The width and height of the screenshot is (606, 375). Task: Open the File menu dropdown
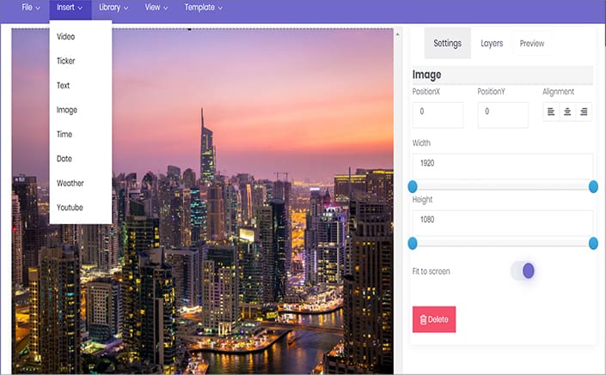pyautogui.click(x=31, y=8)
